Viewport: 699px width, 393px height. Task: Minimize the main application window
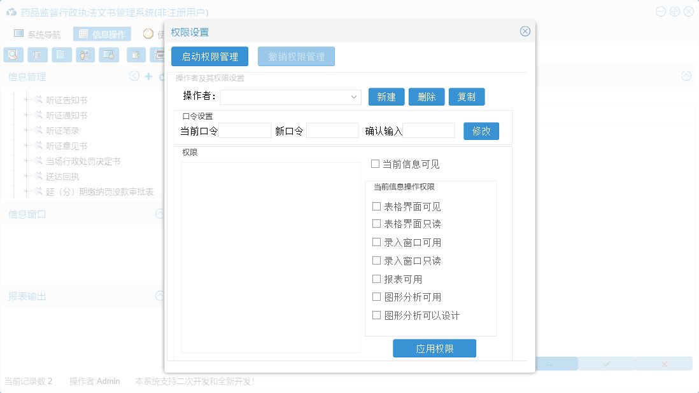click(661, 11)
